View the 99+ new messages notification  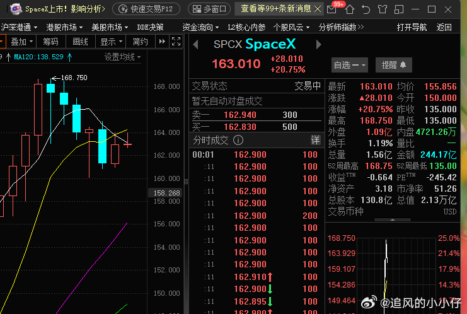(276, 9)
